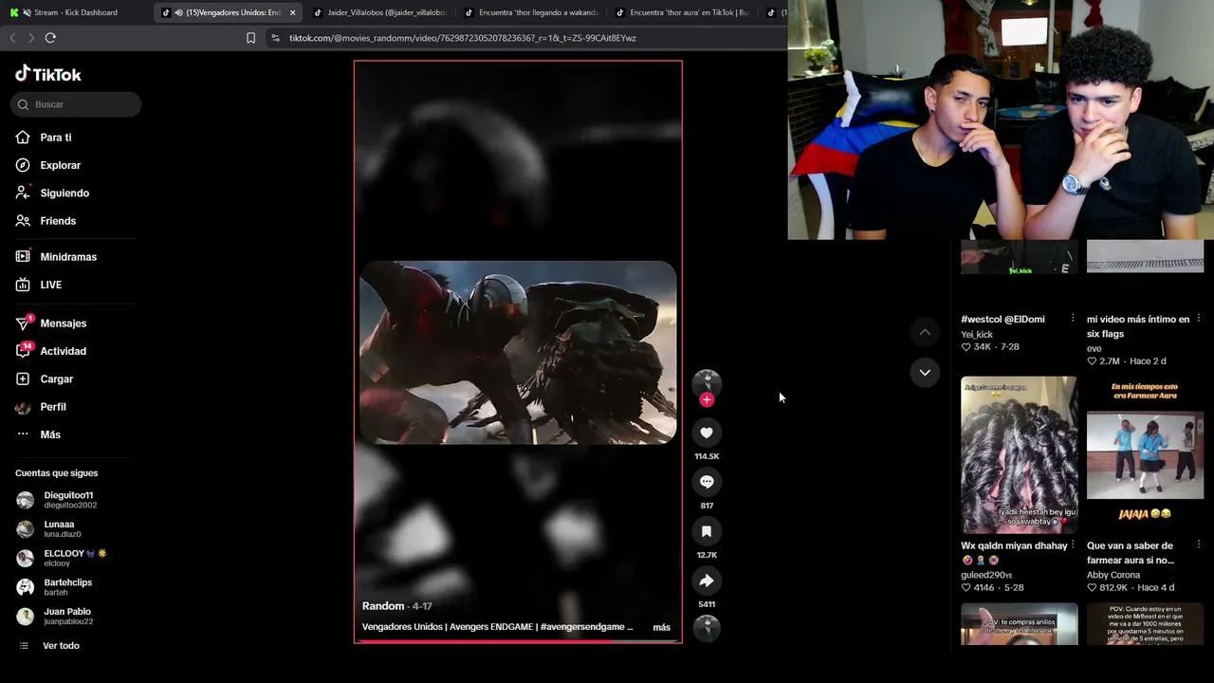Open 'mi video más íntimo en six flags' title
This screenshot has width=1214, height=683.
pos(1138,326)
